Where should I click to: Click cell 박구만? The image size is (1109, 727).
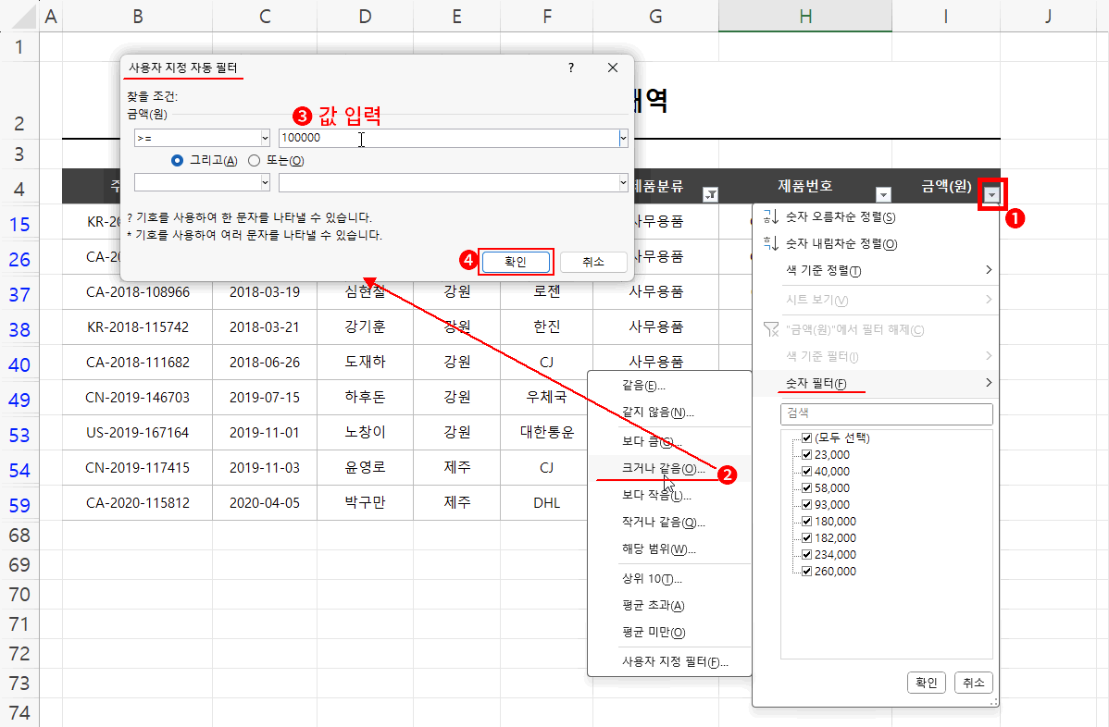click(x=365, y=503)
